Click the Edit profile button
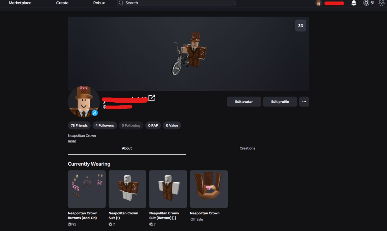 [280, 102]
